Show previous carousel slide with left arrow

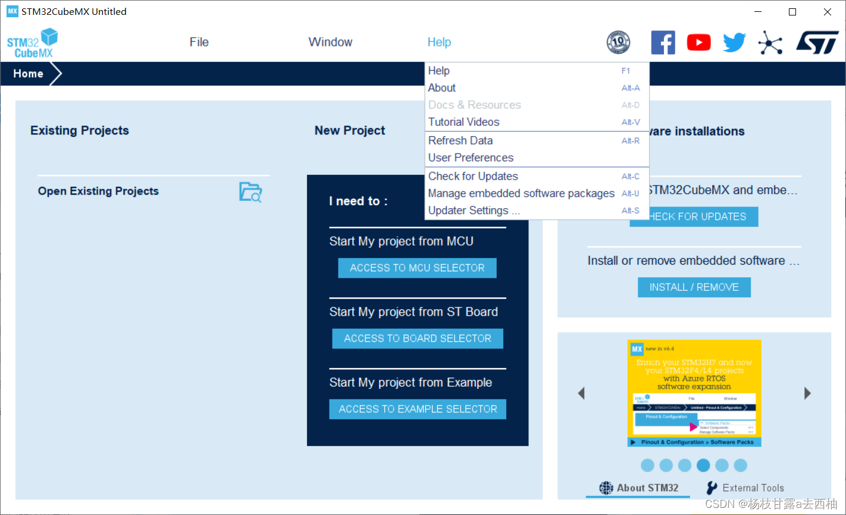point(581,393)
